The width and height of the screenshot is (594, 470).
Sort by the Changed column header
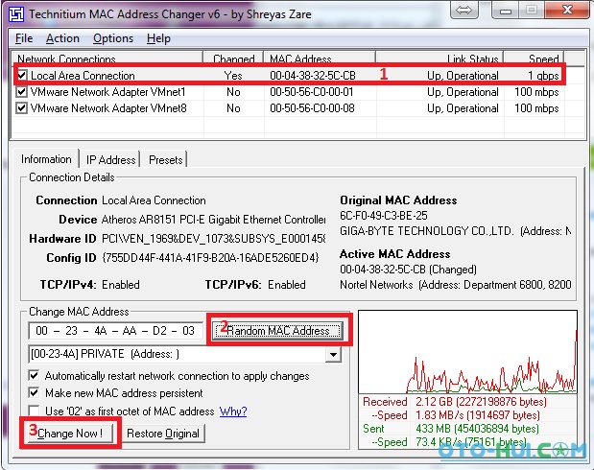(233, 59)
